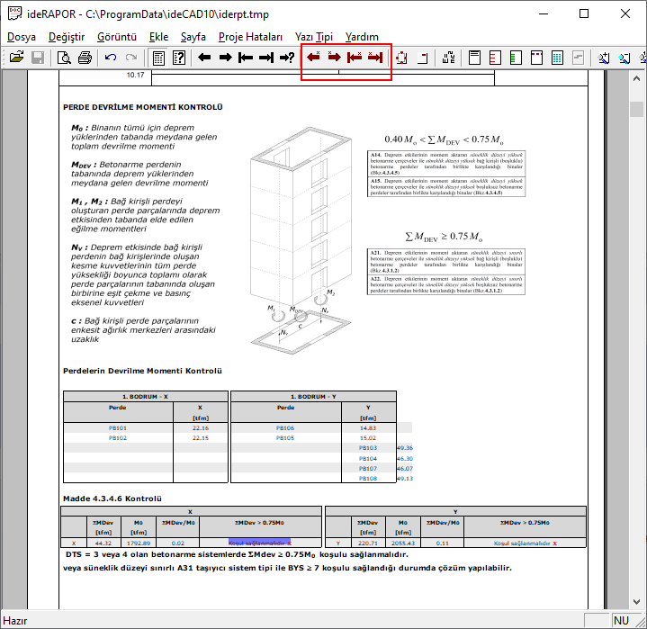
Task: Go to the next error with the red right arrow
Action: click(333, 58)
